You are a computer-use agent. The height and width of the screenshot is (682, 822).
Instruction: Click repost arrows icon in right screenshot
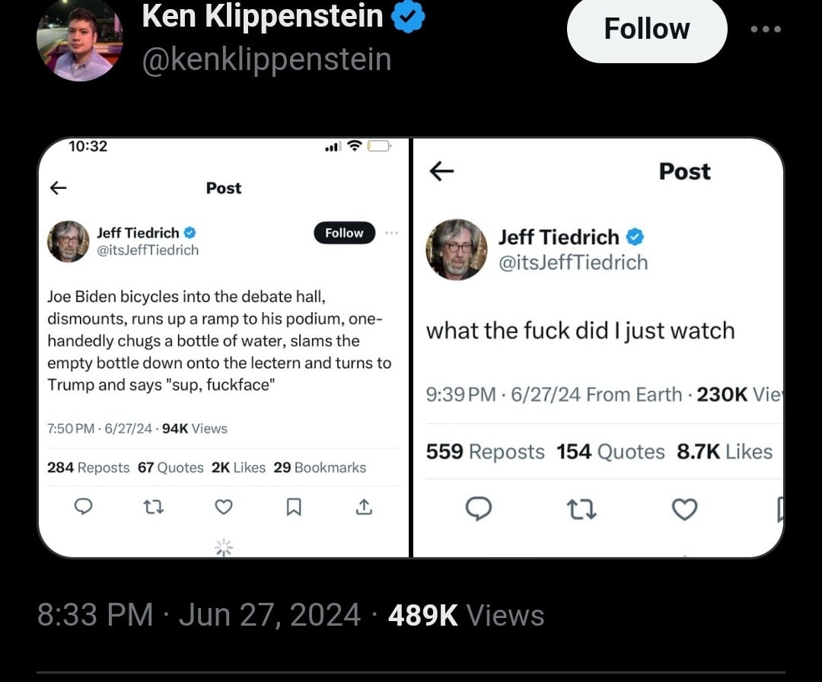click(581, 508)
